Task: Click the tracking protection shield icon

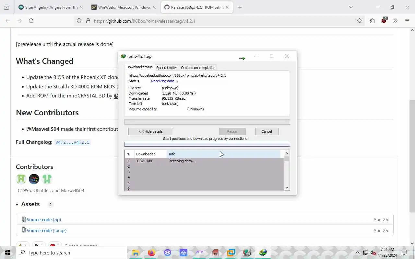Action: 79,21
